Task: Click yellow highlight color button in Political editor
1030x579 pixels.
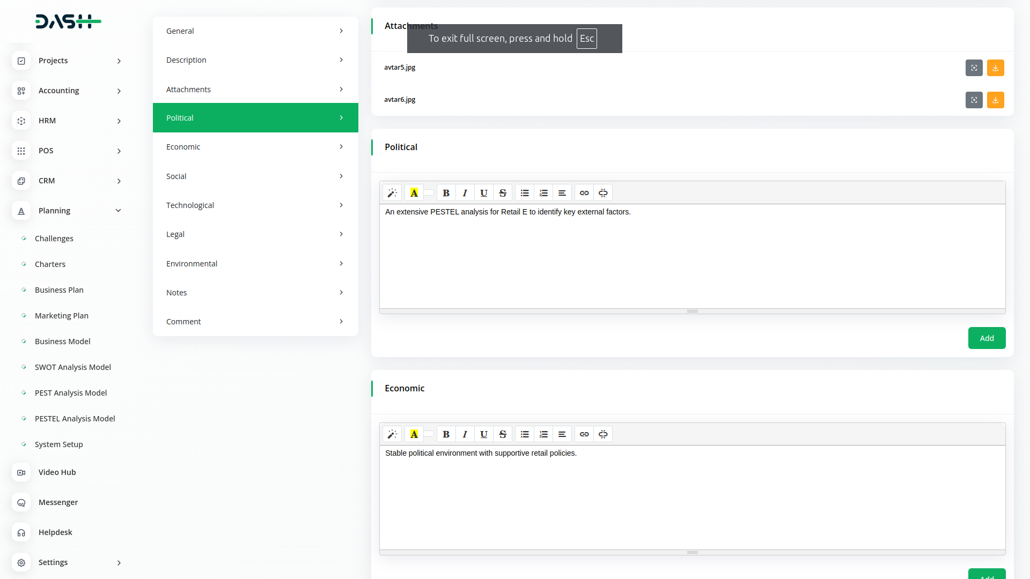Action: [414, 193]
